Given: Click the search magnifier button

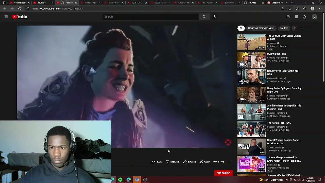Looking at the screenshot, I should click(204, 17).
